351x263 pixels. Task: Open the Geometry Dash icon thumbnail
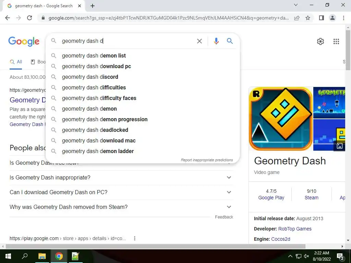coord(281,119)
